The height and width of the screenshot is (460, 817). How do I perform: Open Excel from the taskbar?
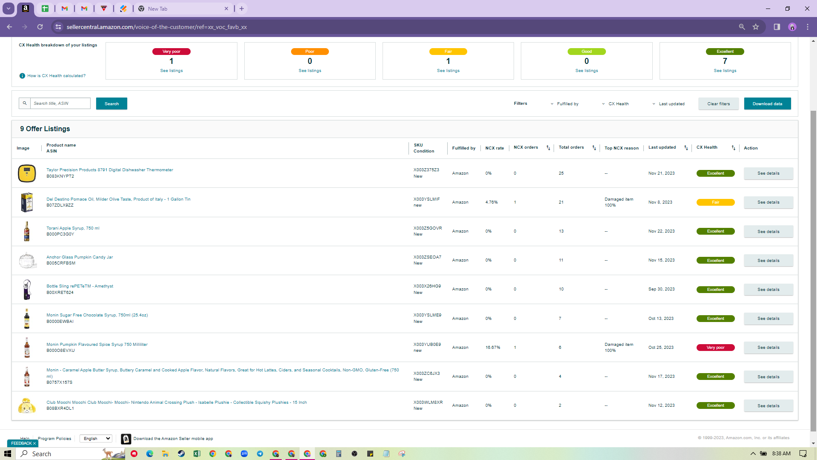197,454
